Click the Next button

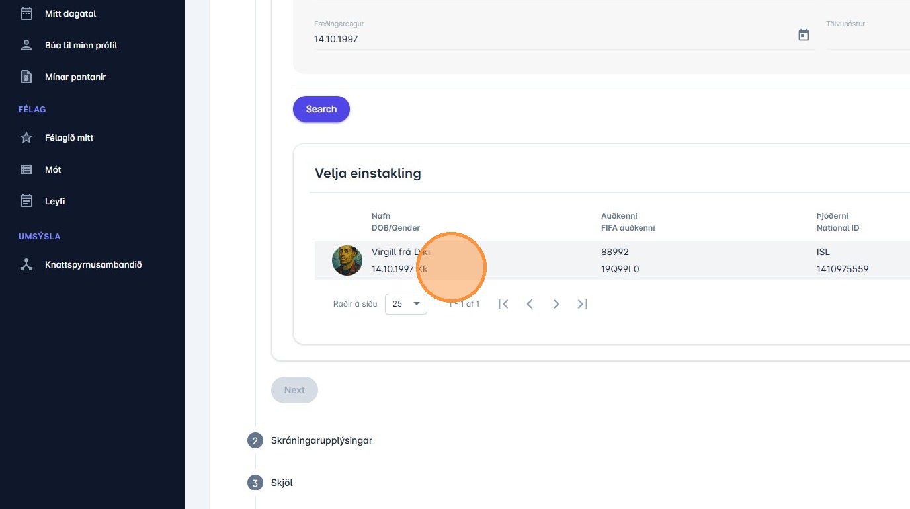pos(294,390)
